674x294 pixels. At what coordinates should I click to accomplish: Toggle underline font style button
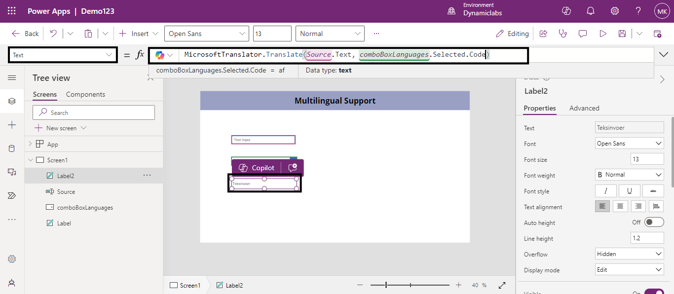(x=630, y=191)
